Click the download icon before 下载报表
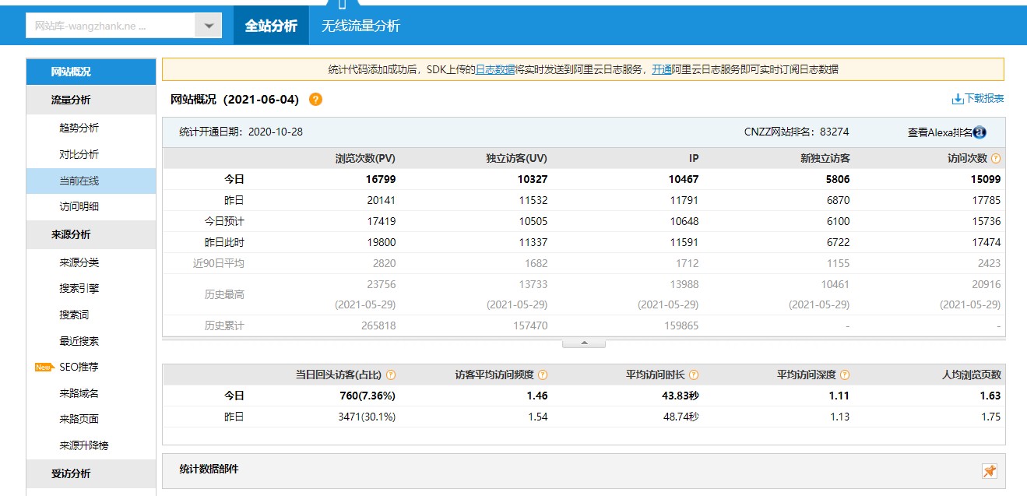 (x=958, y=99)
